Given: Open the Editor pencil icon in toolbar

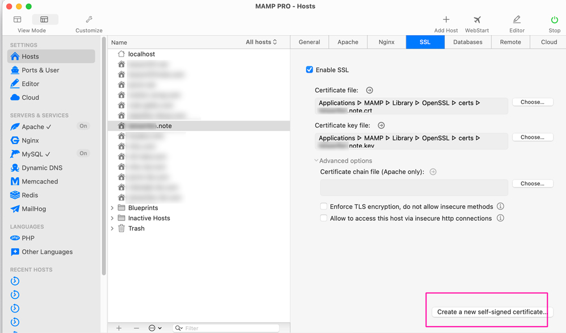Looking at the screenshot, I should pos(516,20).
